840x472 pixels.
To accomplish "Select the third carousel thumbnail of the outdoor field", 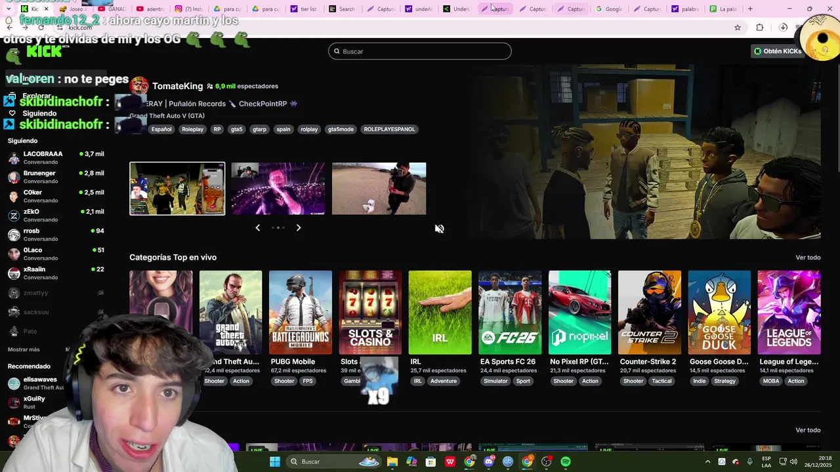I will pos(379,189).
